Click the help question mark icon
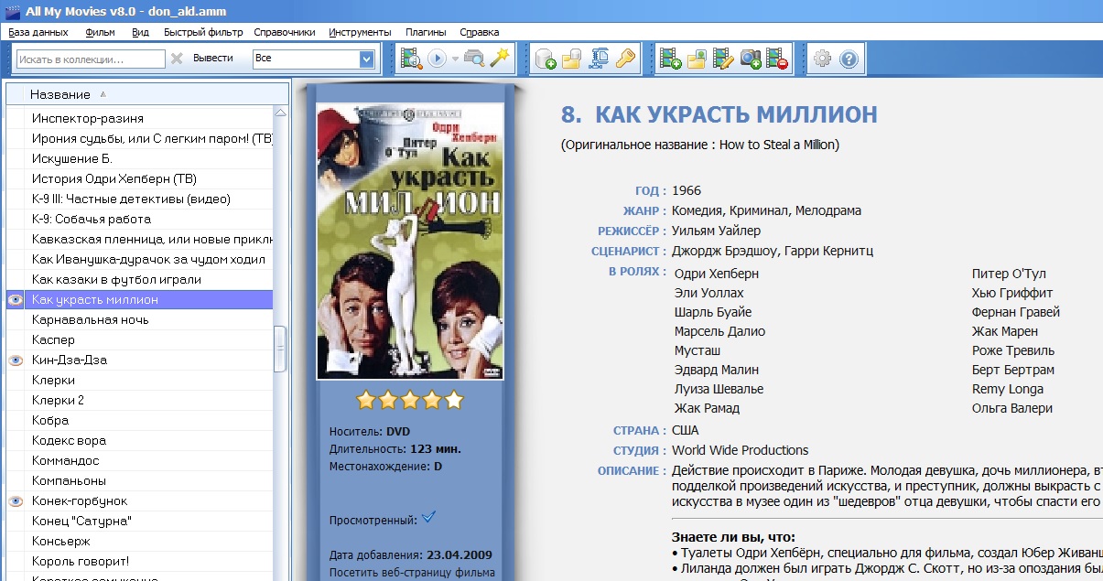1103x581 pixels. pyautogui.click(x=849, y=59)
